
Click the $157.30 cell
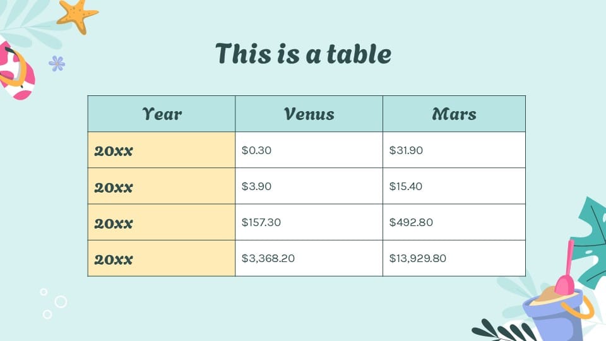pyautogui.click(x=309, y=222)
